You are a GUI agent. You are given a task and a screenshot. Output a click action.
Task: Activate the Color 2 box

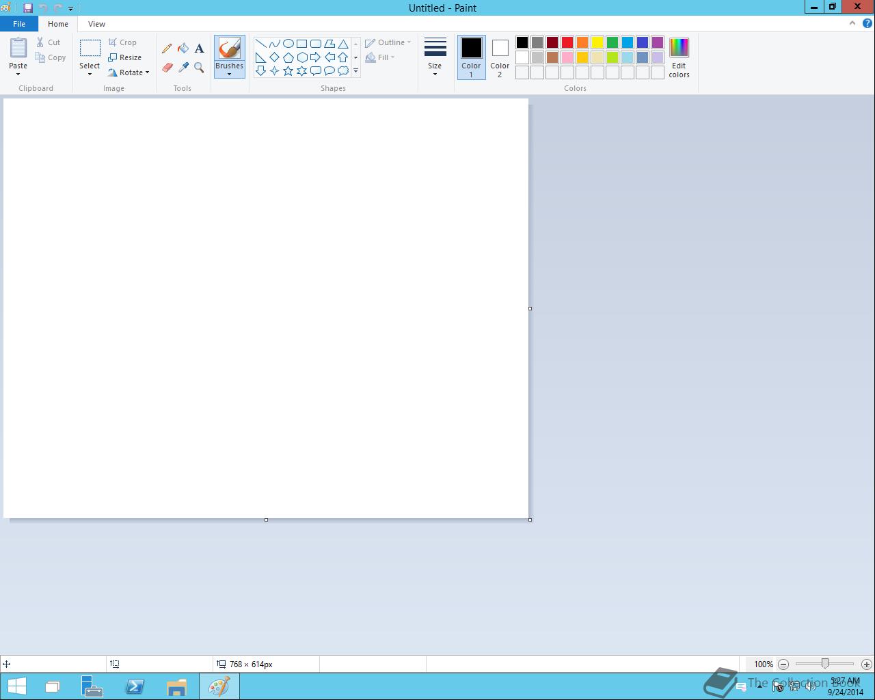[500, 57]
